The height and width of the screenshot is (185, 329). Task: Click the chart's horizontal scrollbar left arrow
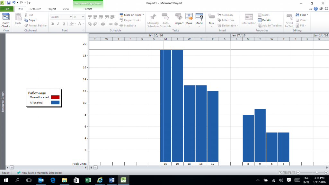point(91,167)
